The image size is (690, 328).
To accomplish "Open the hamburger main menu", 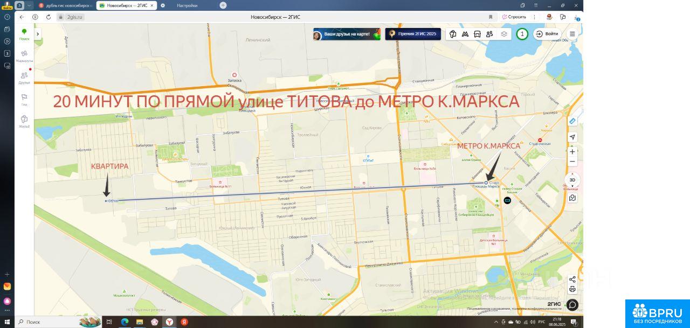I will [x=572, y=34].
